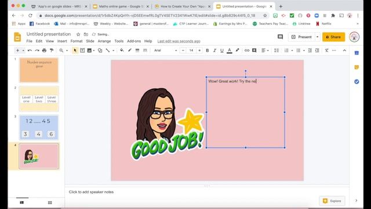Open the line type dropdown arrow
This screenshot has width=371, height=209.
pyautogui.click(x=114, y=51)
